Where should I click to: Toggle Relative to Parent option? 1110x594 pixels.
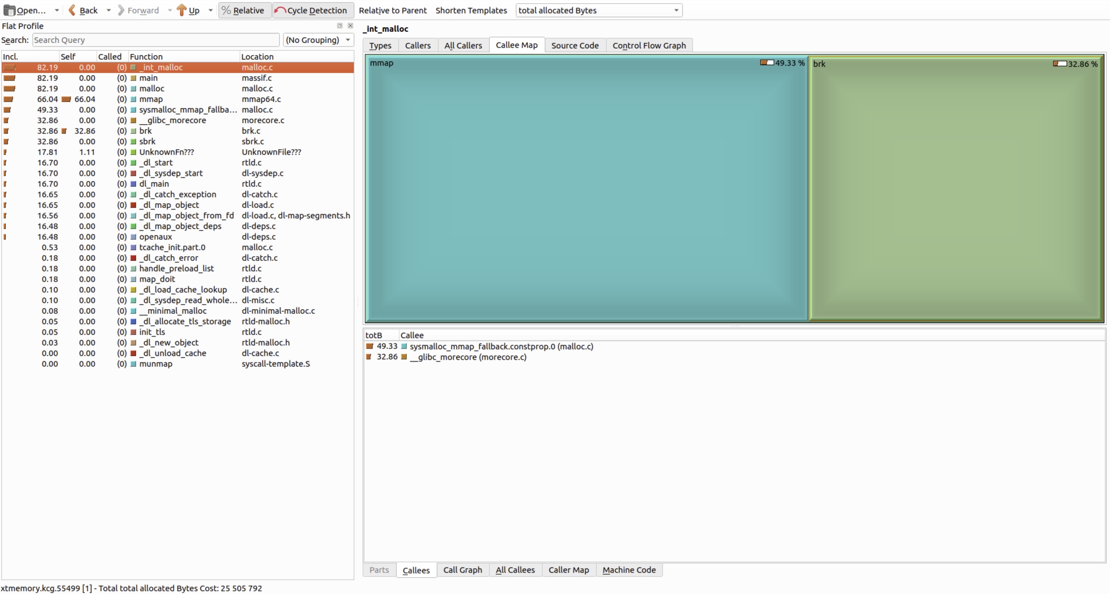tap(392, 10)
